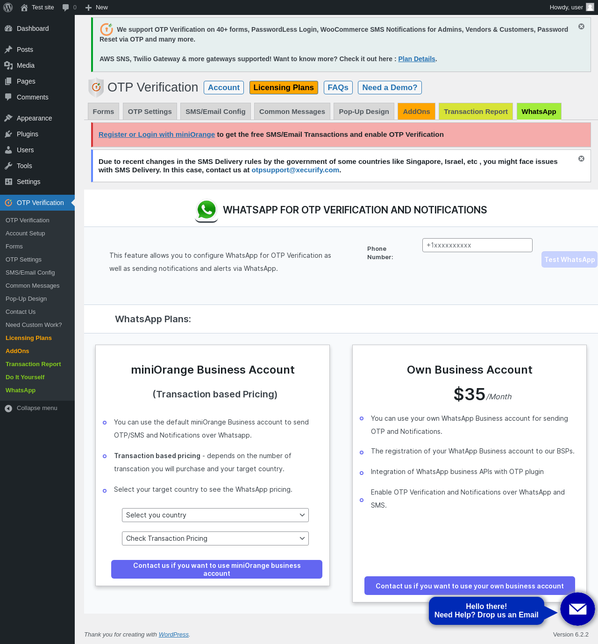598x644 pixels.
Task: Click the WordPress logo in the admin bar
Action: point(8,7)
